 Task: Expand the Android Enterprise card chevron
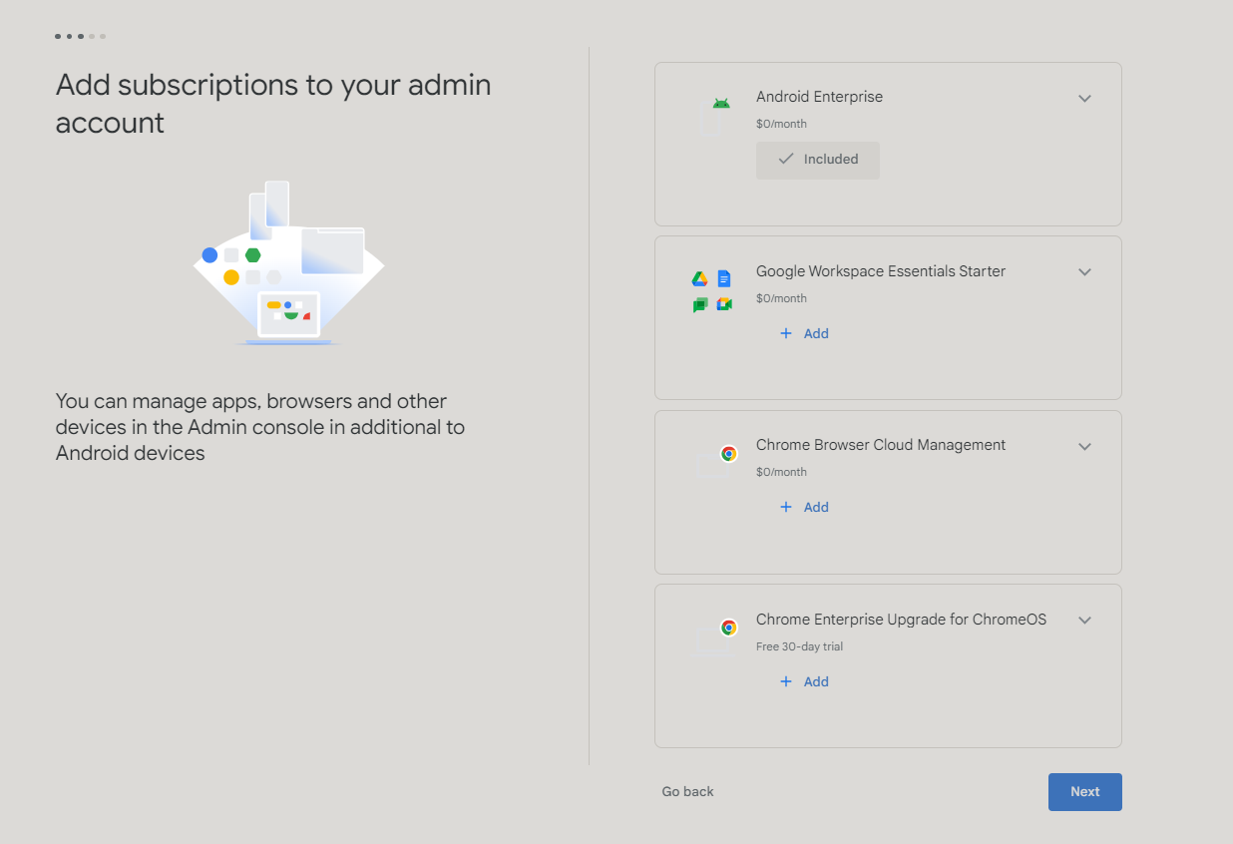point(1085,98)
